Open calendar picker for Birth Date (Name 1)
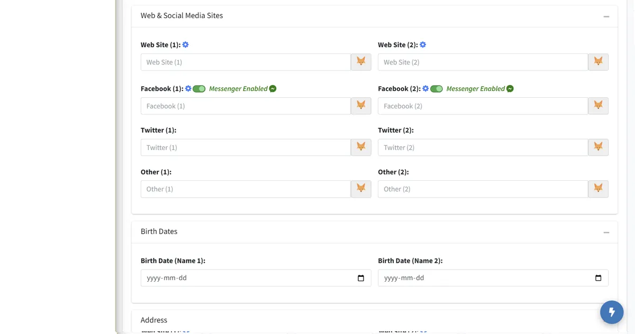This screenshot has width=635, height=334. tap(361, 278)
